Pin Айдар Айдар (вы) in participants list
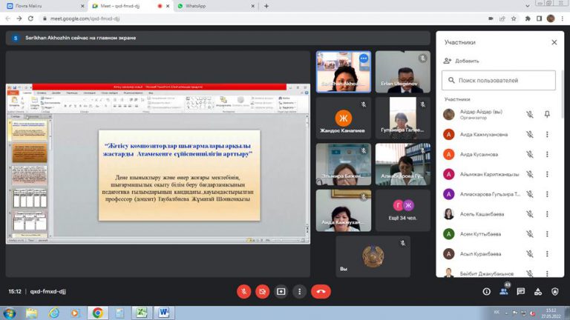 pos(547,114)
